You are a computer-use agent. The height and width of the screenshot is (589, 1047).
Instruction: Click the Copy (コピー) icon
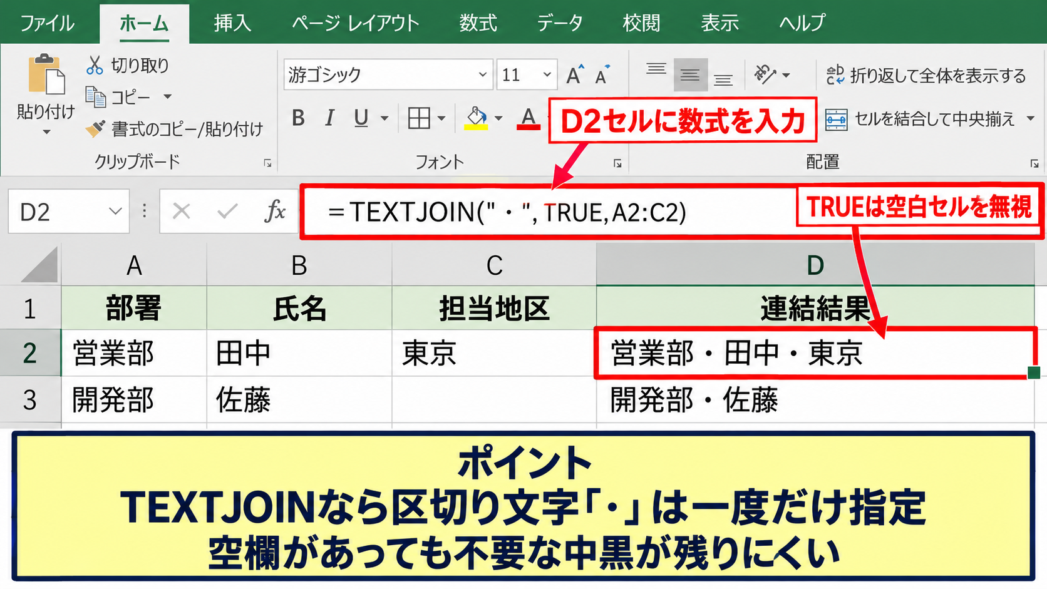96,97
